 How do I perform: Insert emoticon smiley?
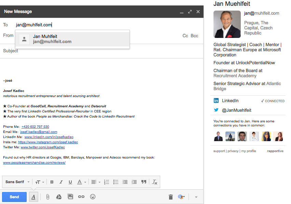pos(93,196)
